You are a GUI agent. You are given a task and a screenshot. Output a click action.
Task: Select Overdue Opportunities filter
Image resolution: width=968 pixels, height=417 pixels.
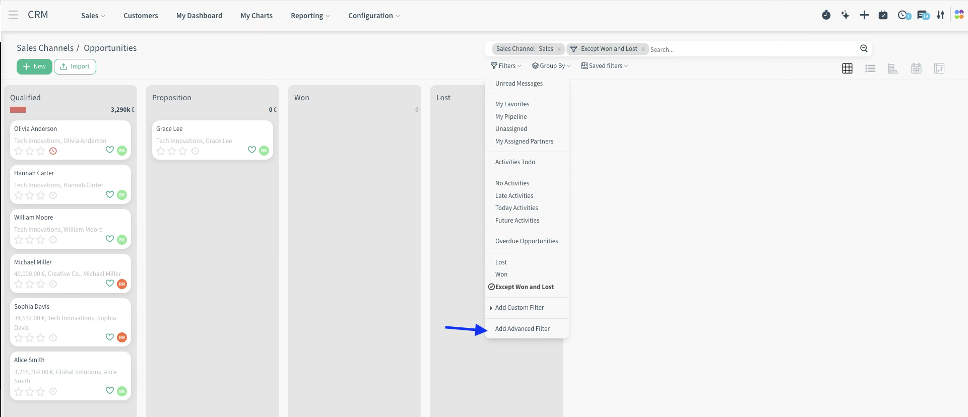pos(527,241)
